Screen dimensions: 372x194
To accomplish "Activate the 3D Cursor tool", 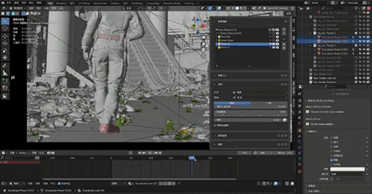I will click(5, 29).
